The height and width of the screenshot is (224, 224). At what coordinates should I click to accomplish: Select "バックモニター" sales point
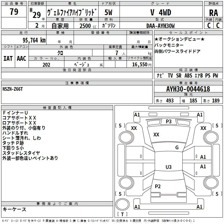(x=169, y=45)
